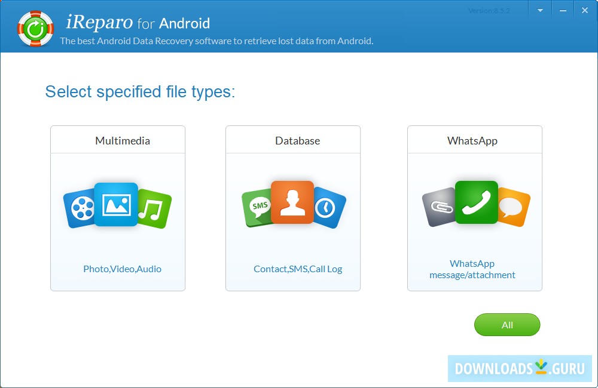
Task: Select the green WhatsApp phone icon
Action: (477, 202)
